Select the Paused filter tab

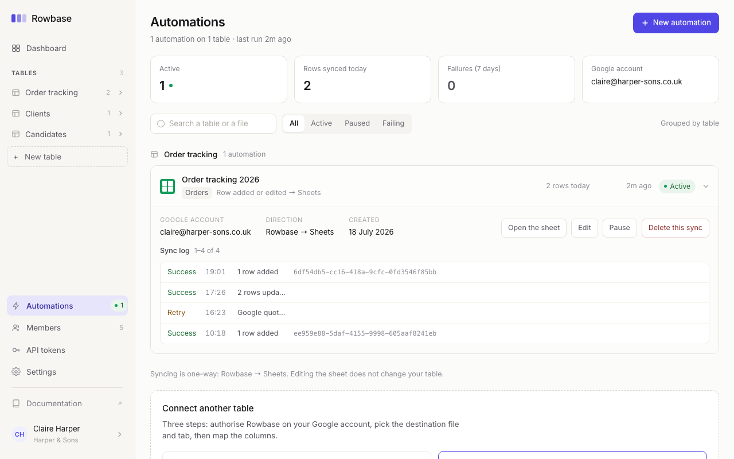point(357,123)
